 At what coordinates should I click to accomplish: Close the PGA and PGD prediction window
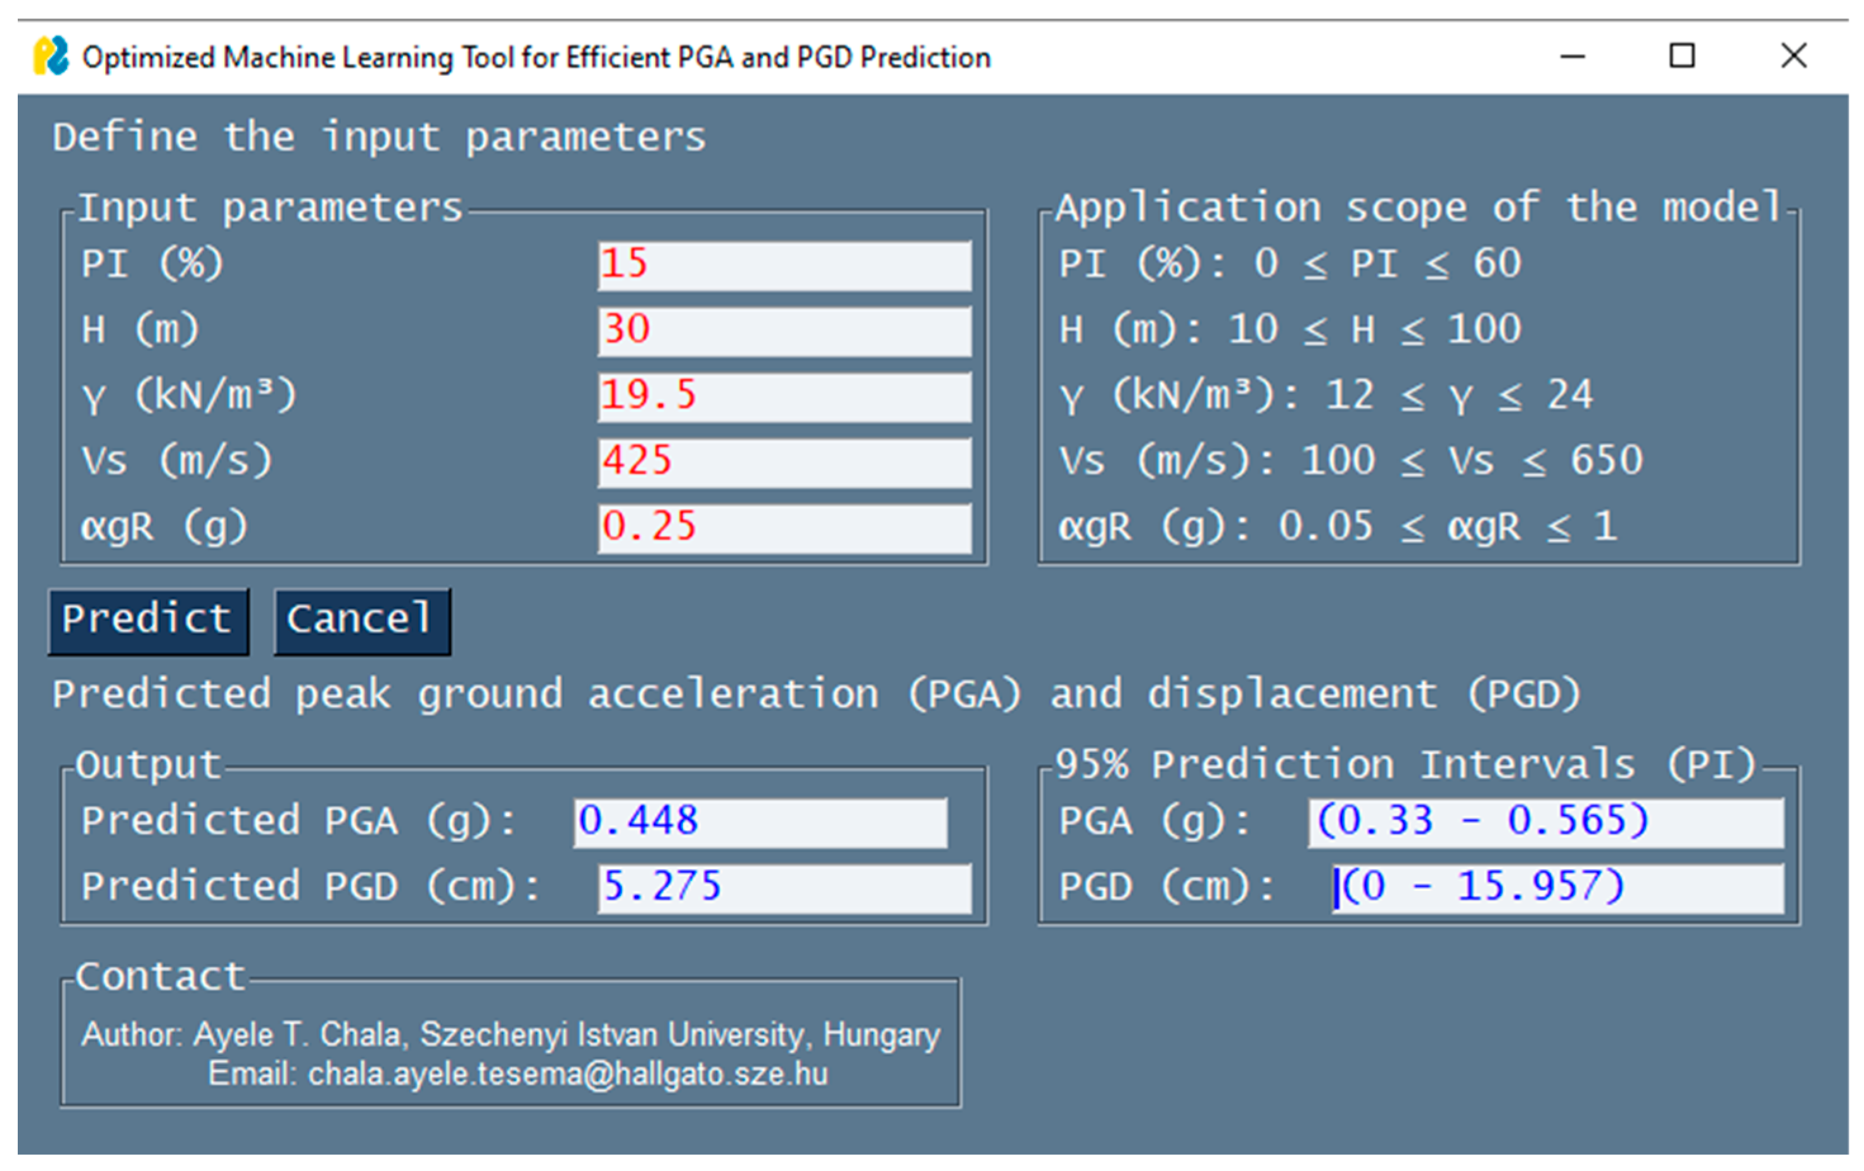click(1793, 56)
